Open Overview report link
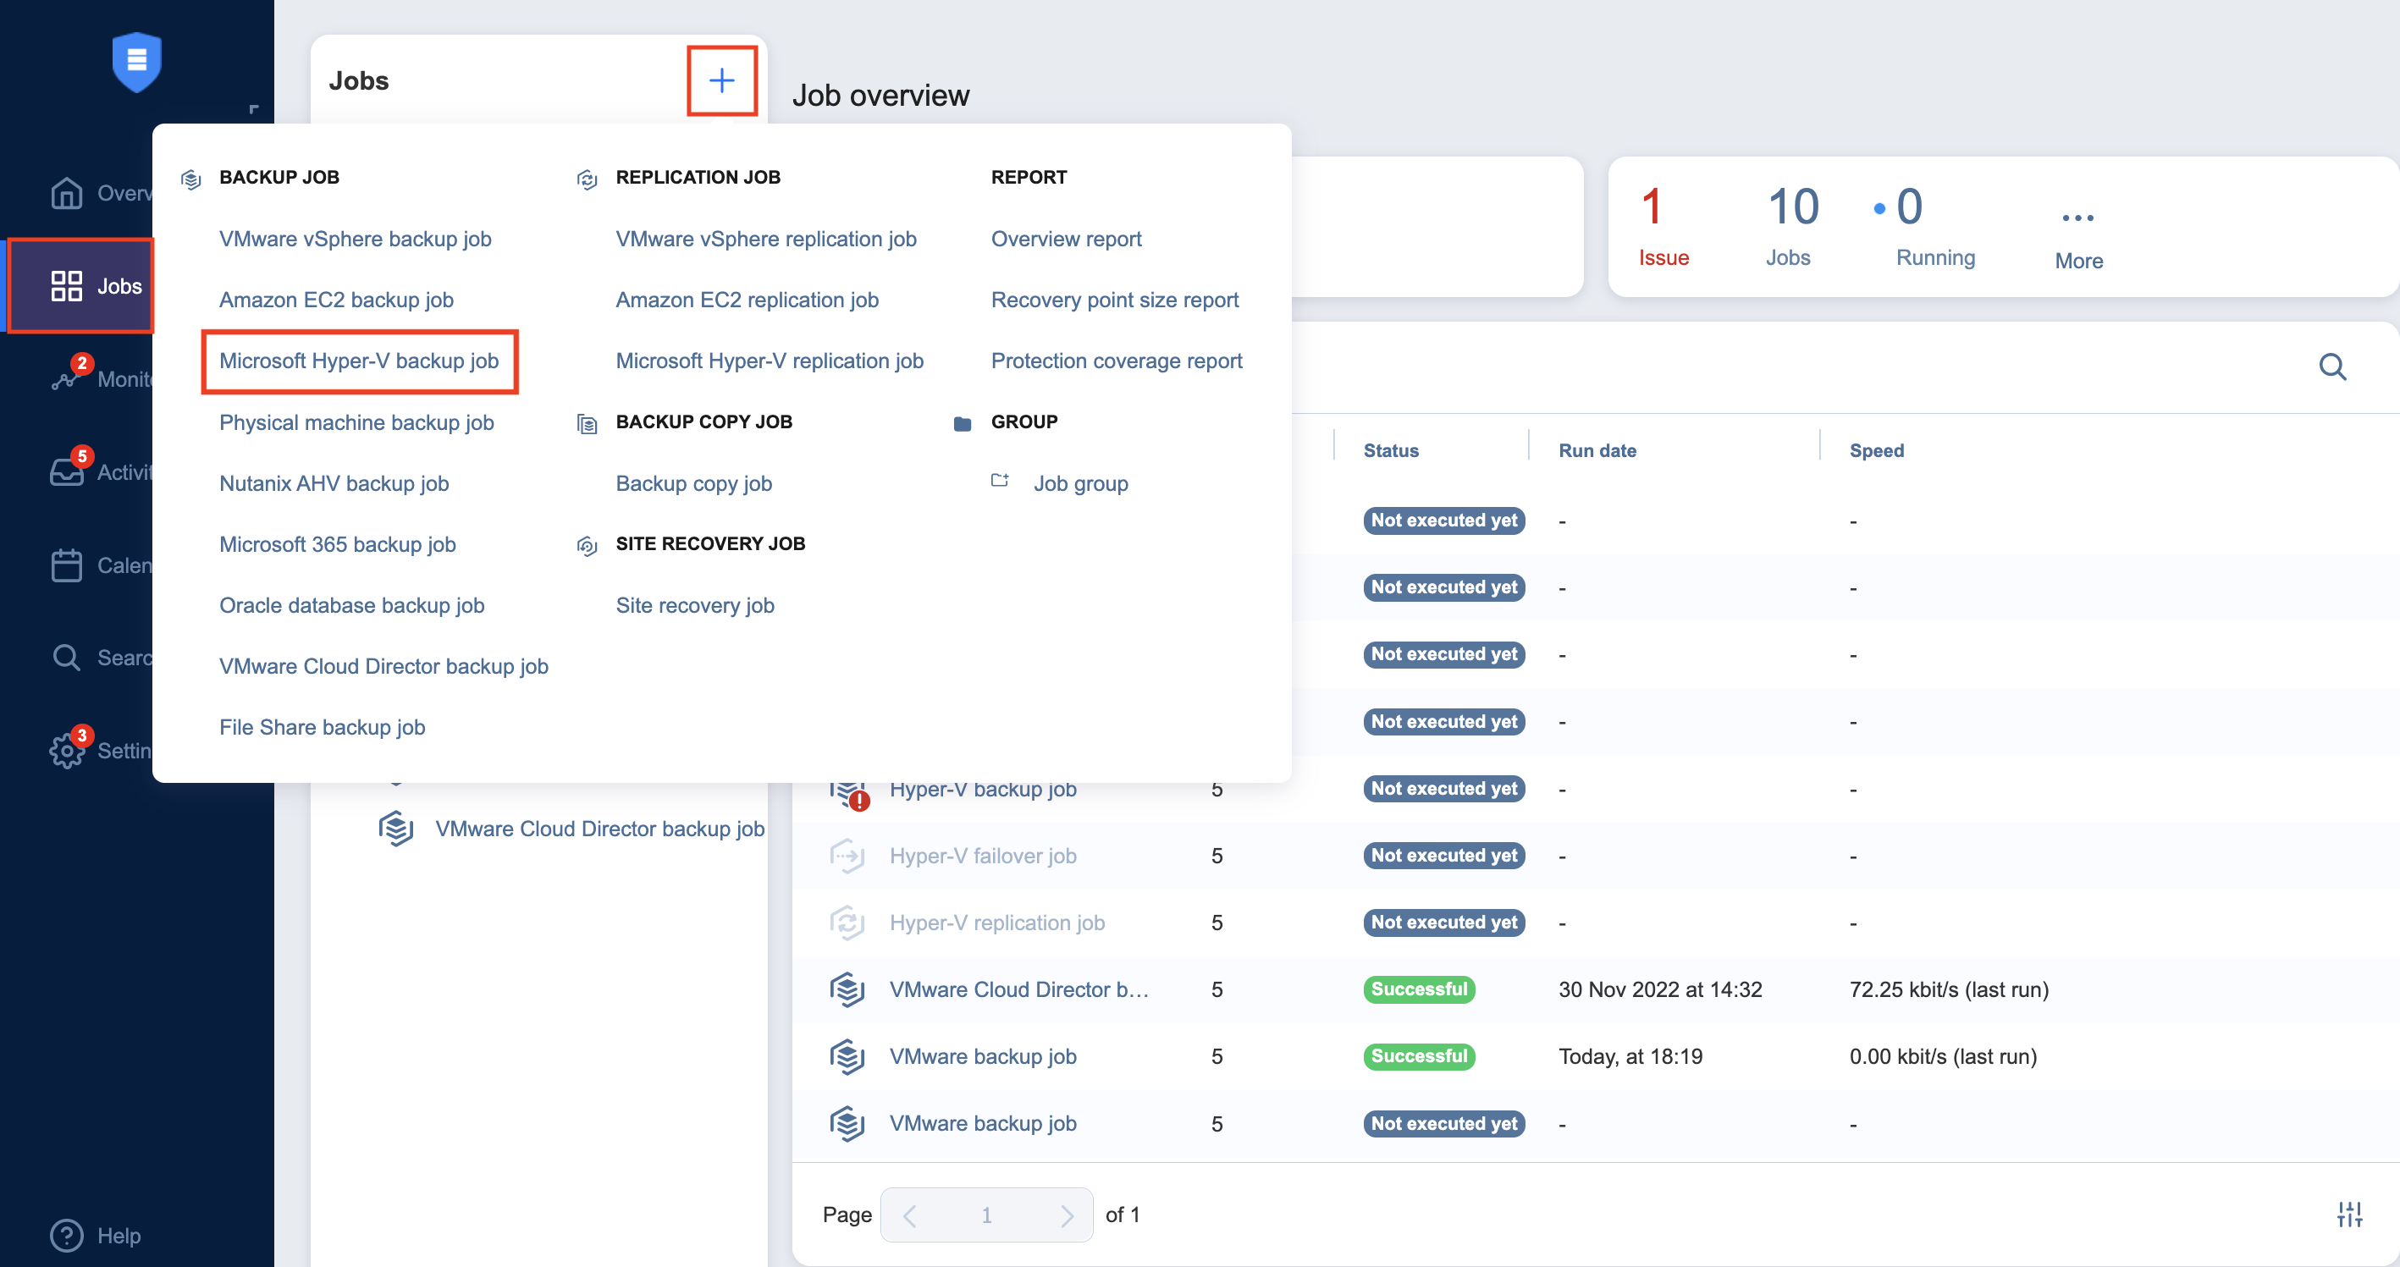Screen dimensions: 2400x1267 (1066, 239)
